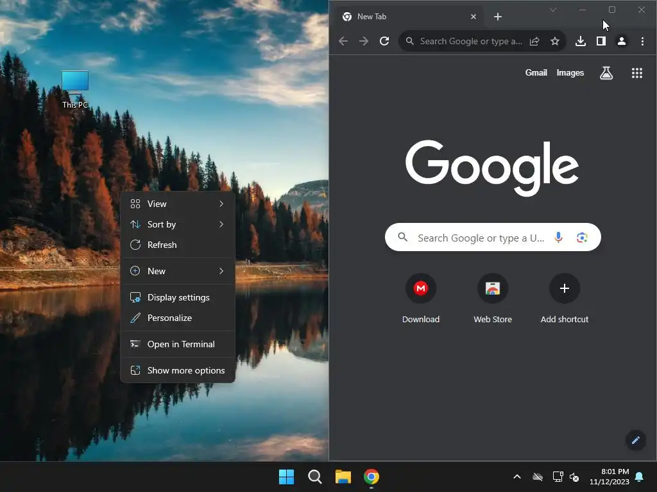Image resolution: width=657 pixels, height=492 pixels.
Task: Go back in Chrome history
Action: tap(343, 41)
